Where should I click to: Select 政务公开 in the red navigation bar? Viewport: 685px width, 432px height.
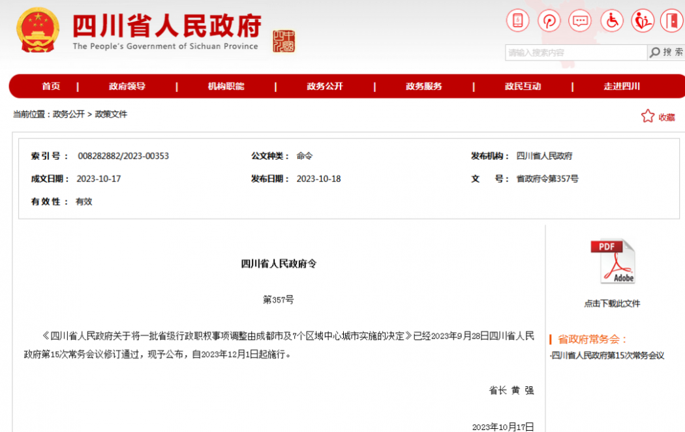point(325,86)
